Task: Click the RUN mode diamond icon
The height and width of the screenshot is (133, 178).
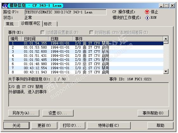Action: tap(147, 18)
